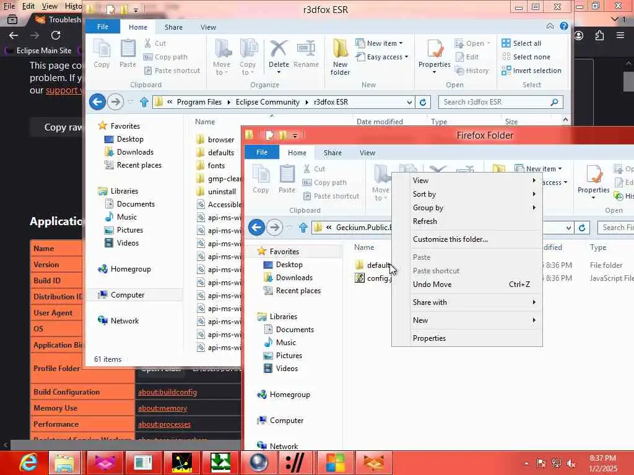The image size is (634, 475).
Task: Open about:processes link
Action: [x=164, y=424]
